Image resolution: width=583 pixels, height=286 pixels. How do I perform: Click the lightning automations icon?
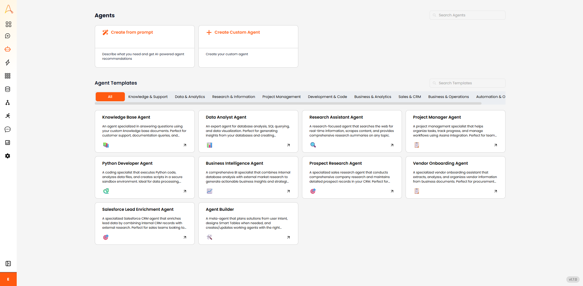pyautogui.click(x=8, y=62)
